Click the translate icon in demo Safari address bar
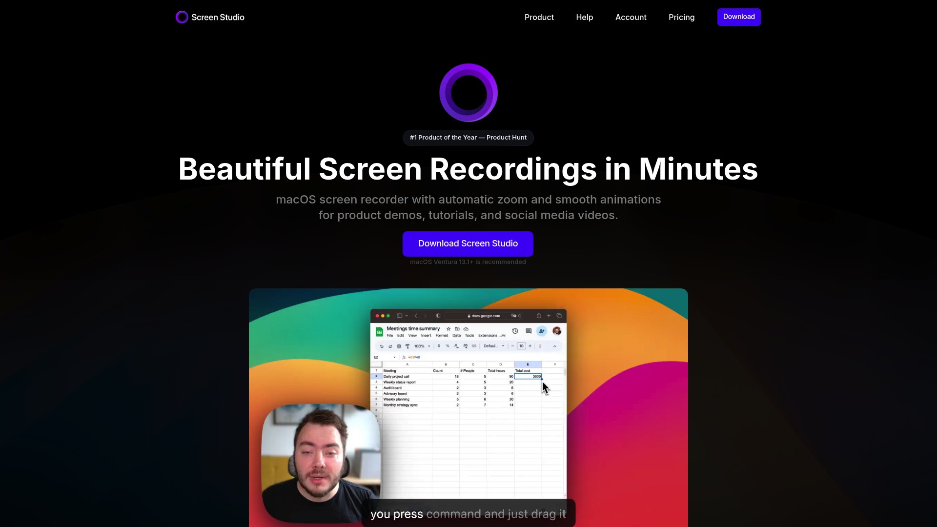937x527 pixels. (513, 316)
